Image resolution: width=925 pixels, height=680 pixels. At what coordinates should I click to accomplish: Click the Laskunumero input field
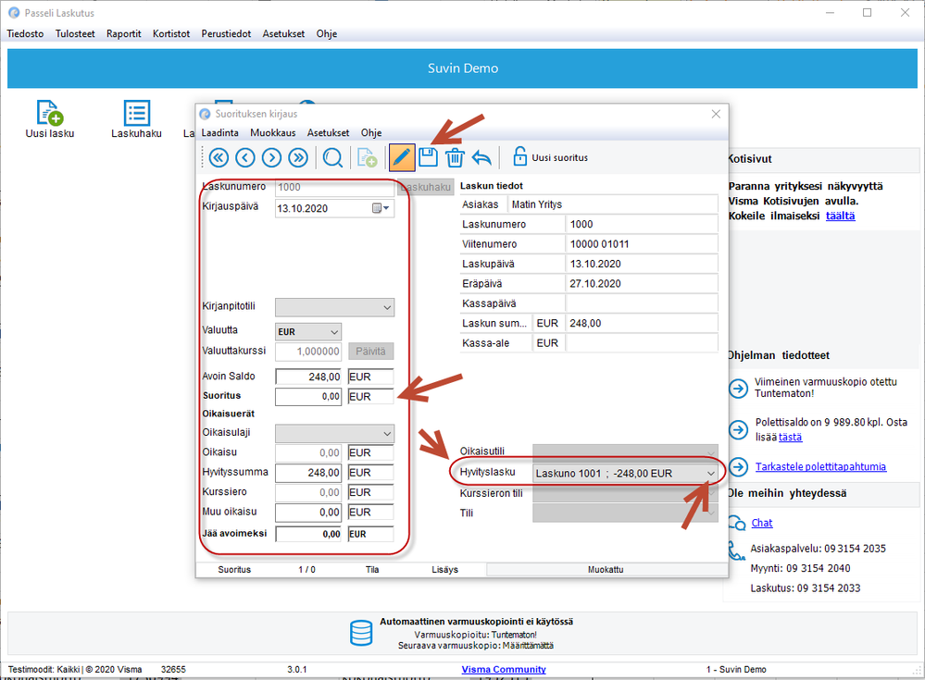[x=334, y=188]
